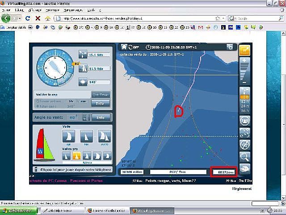Select the 36 h wind forecast
Viewport: 286px width, 215px height.
(244, 111)
